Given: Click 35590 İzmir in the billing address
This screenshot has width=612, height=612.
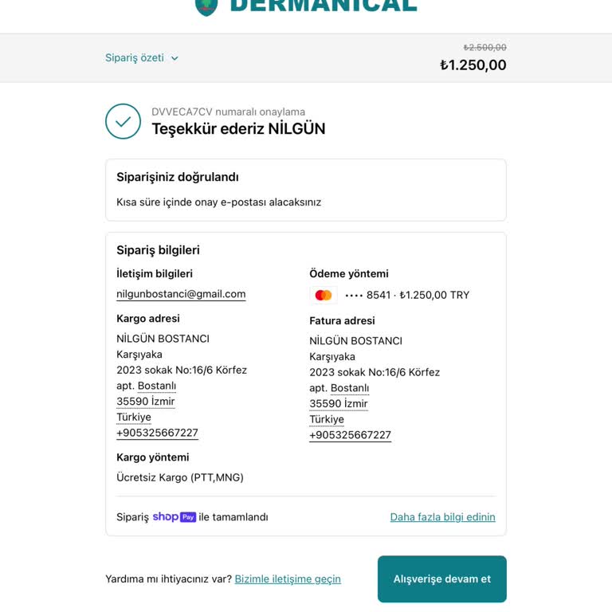Looking at the screenshot, I should point(339,404).
